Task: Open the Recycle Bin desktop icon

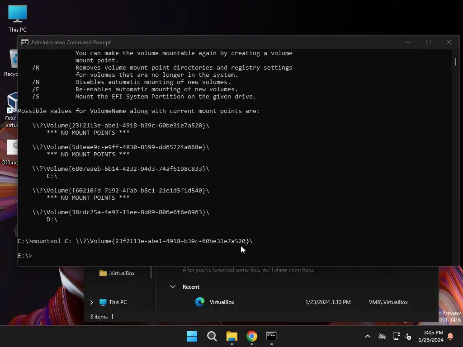Action: (x=11, y=62)
